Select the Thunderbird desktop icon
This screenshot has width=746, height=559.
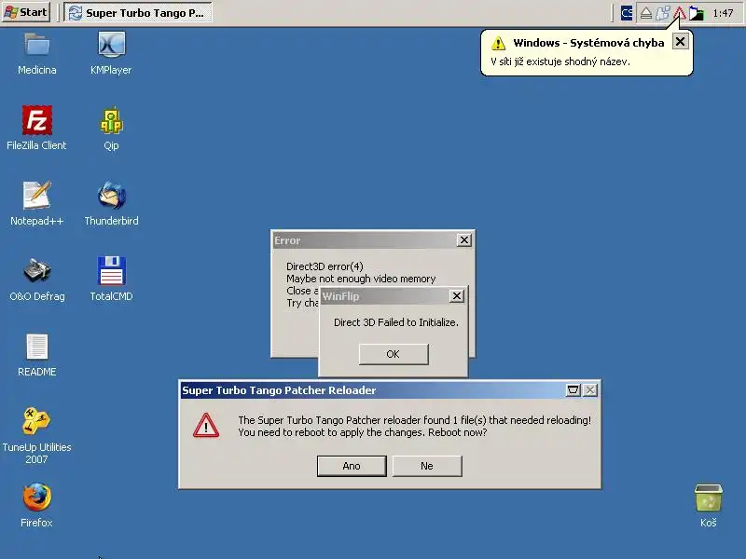[x=111, y=196]
